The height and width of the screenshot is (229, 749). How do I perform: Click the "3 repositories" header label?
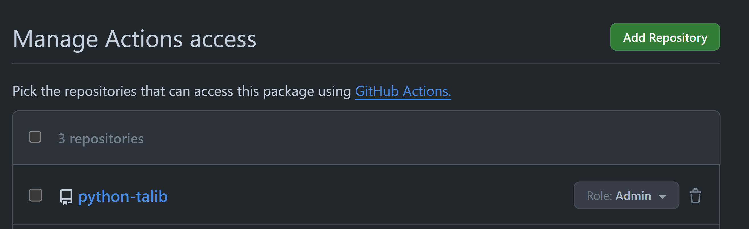pos(101,139)
